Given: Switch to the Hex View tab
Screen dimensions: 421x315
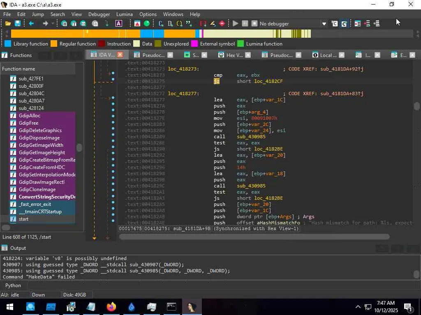Looking at the screenshot, I should coord(234,55).
